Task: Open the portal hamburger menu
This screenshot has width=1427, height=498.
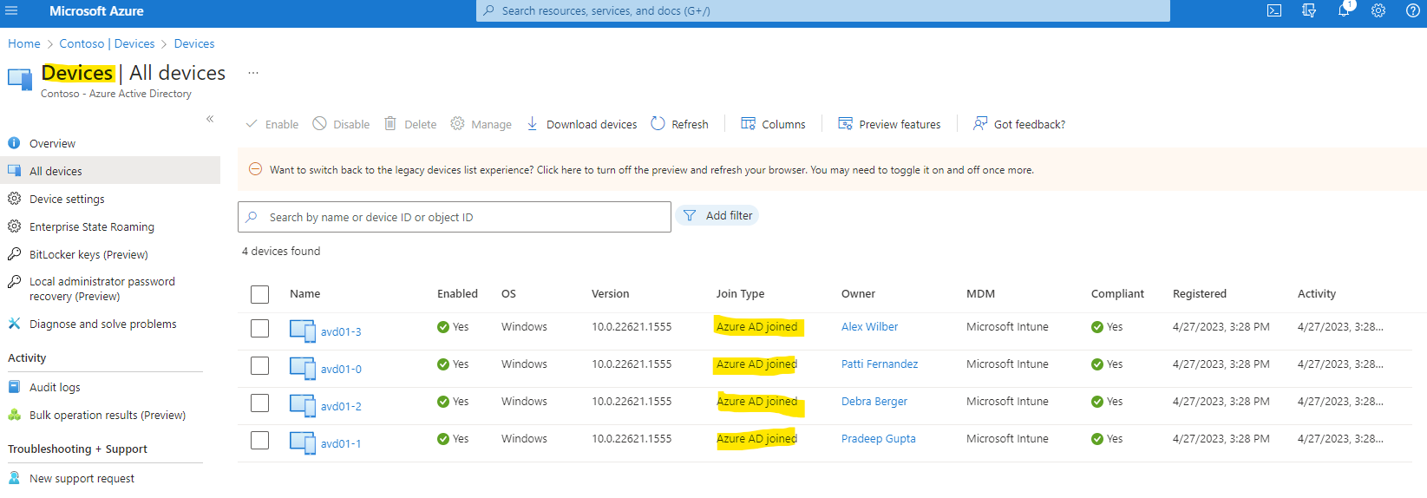Action: click(11, 11)
